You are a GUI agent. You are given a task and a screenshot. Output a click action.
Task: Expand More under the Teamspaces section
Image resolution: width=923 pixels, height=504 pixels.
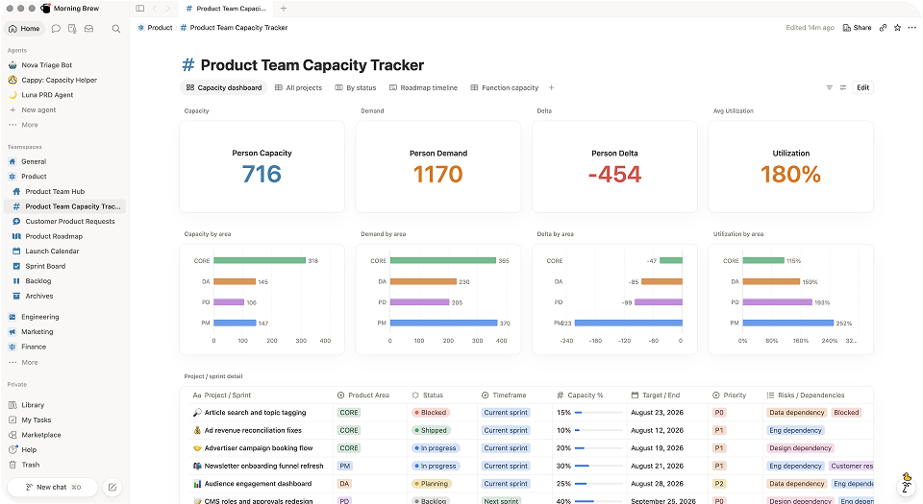point(30,363)
